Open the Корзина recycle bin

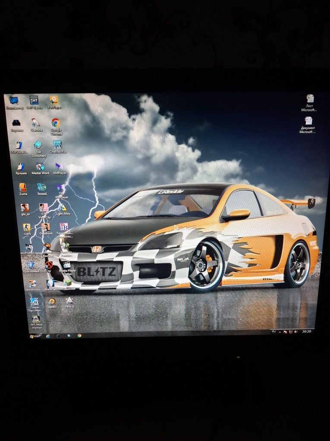16,125
